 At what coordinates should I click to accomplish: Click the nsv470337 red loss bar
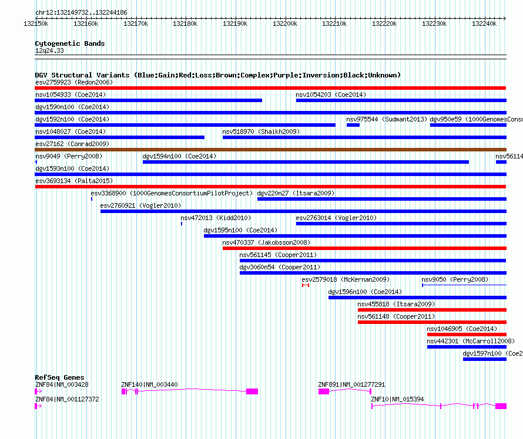tap(364, 248)
